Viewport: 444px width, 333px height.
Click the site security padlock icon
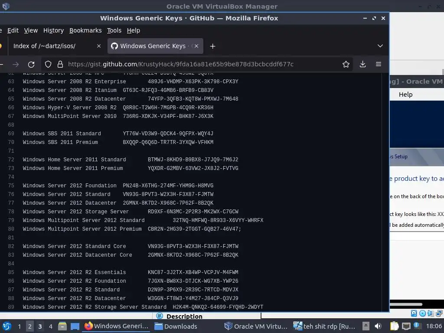60,64
